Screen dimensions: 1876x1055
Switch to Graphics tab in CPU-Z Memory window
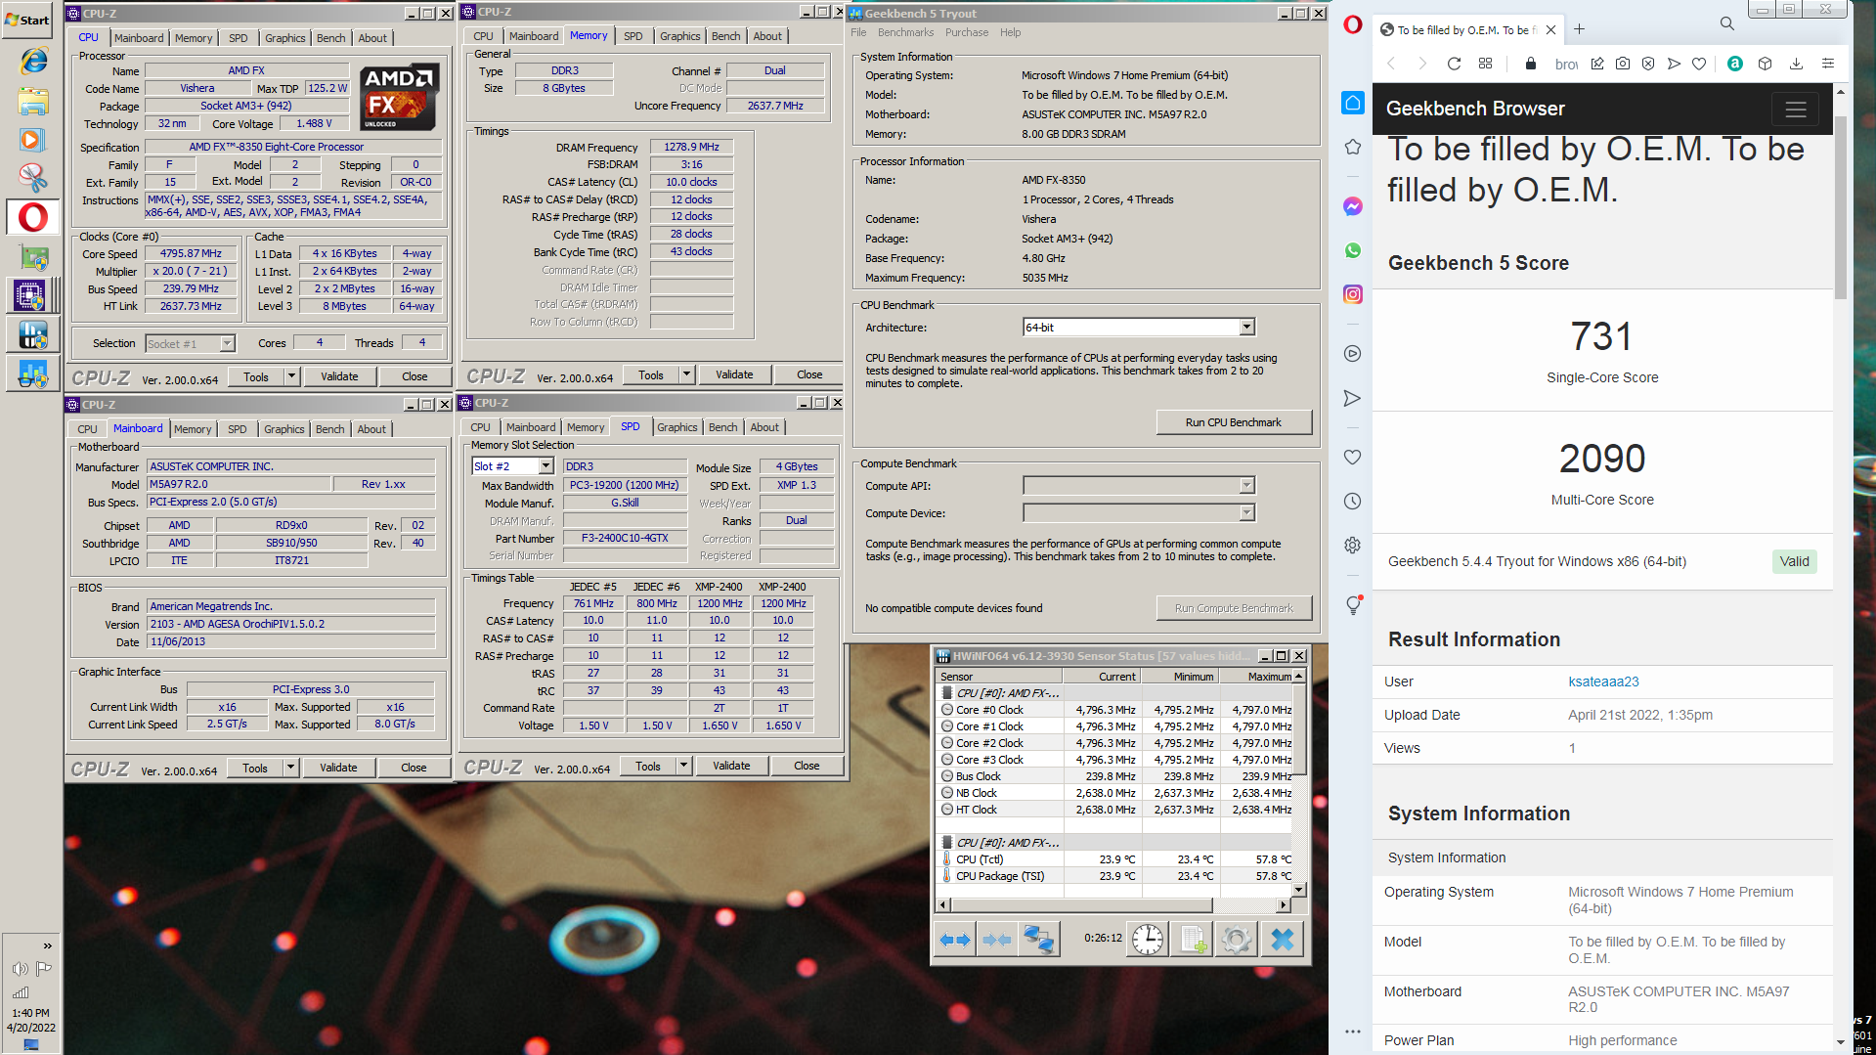point(680,36)
